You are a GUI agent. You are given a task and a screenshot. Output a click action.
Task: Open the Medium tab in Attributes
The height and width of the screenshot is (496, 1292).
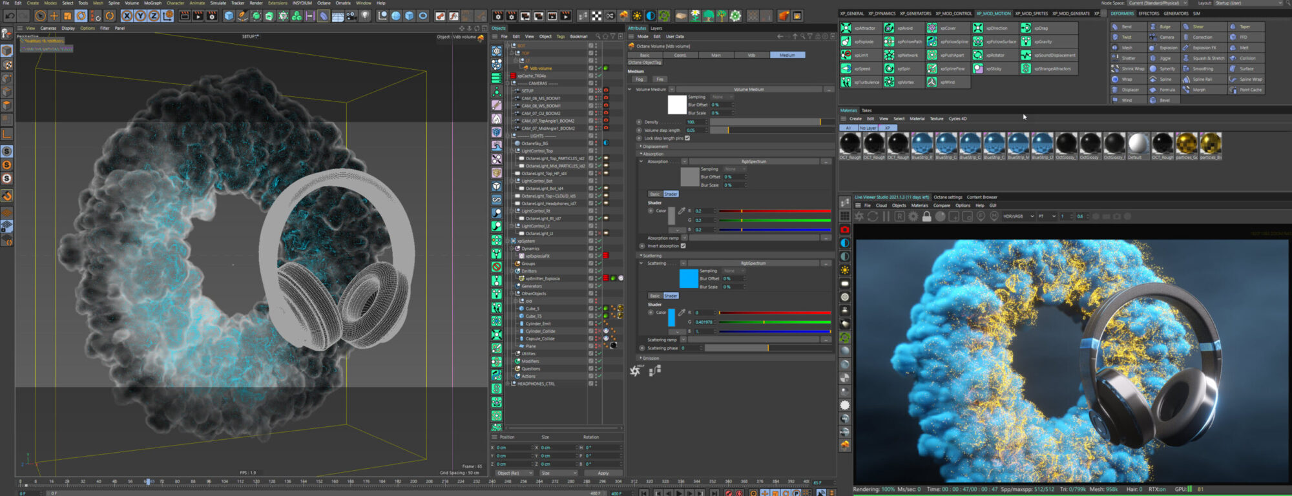pyautogui.click(x=787, y=55)
